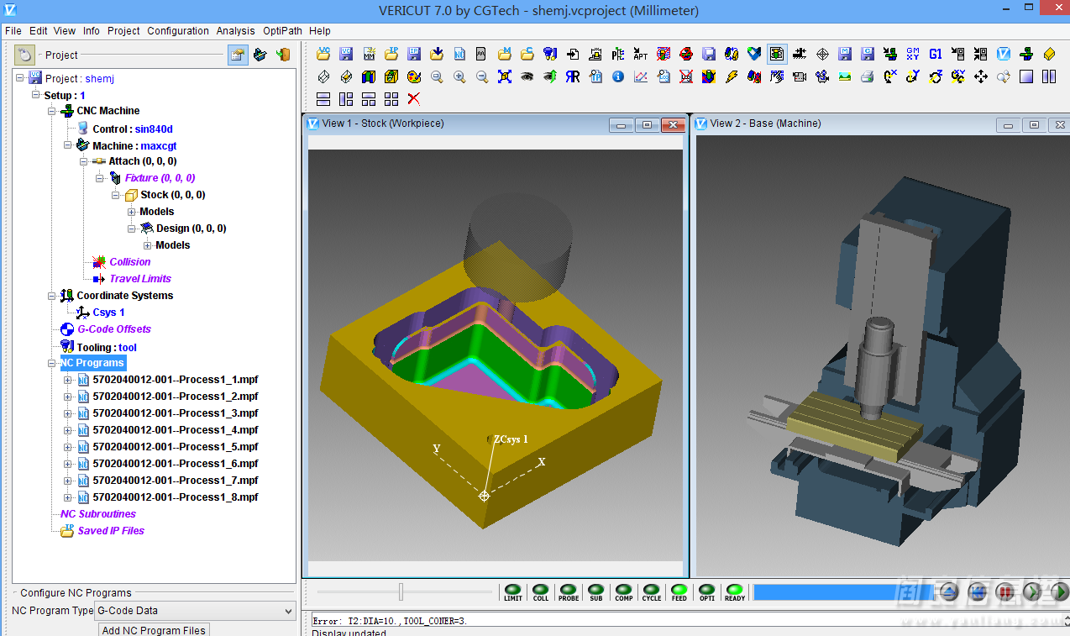Open the Edit menu
The width and height of the screenshot is (1070, 636).
tap(39, 31)
